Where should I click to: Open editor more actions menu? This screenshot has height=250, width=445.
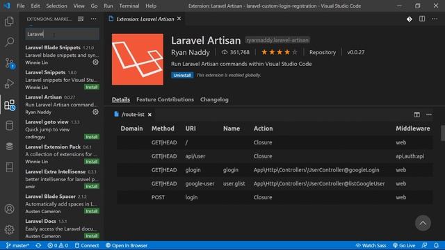pyautogui.click(x=435, y=19)
